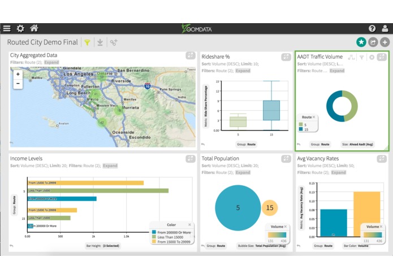This screenshot has width=393, height=279.
Task: Undo arrow in Rideshare % widget
Action: point(203,145)
